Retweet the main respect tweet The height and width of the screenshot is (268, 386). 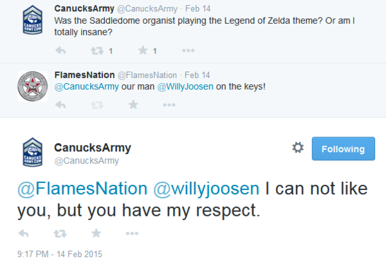click(60, 233)
